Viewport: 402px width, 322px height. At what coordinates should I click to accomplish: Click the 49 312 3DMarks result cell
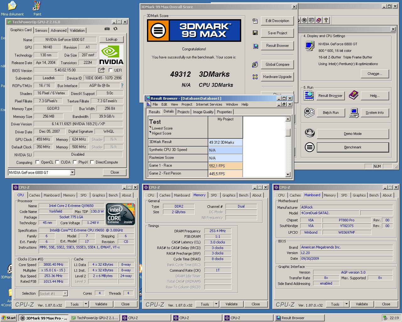pyautogui.click(x=225, y=142)
